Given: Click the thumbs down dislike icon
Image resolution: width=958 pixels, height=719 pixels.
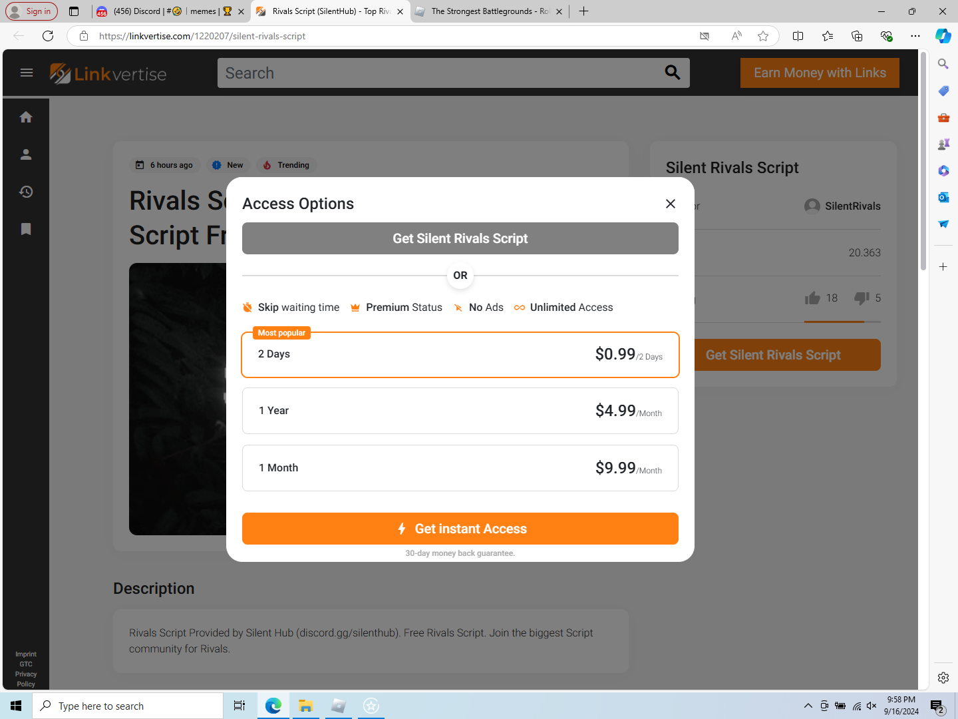Looking at the screenshot, I should point(862,298).
